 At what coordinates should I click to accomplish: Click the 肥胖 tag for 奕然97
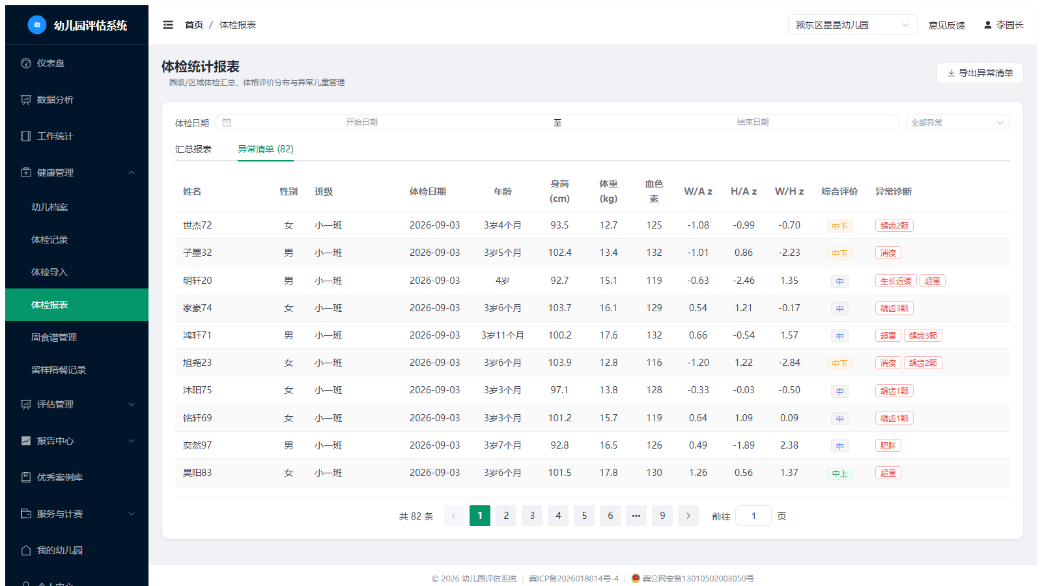coord(888,446)
